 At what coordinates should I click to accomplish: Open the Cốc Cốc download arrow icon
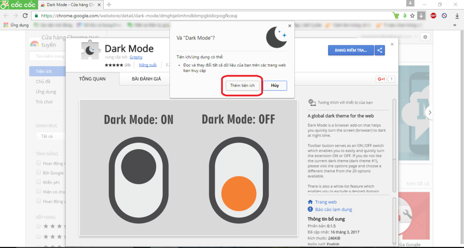coord(421,15)
